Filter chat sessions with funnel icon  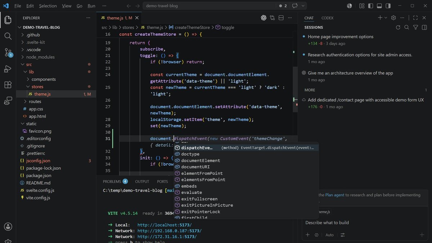415,27
